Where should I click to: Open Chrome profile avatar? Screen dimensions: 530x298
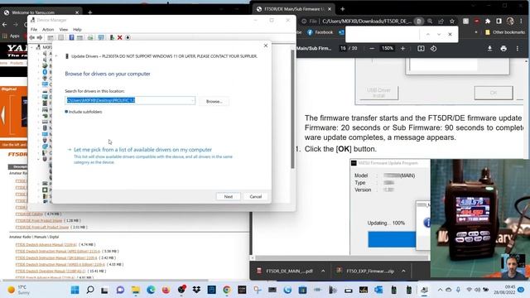[510, 22]
